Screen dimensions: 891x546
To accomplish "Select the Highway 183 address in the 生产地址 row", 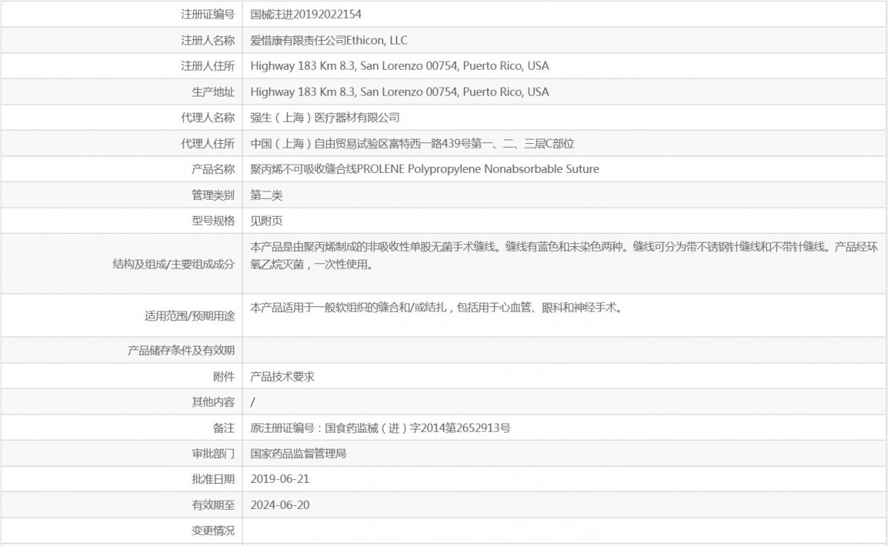I will pyautogui.click(x=399, y=92).
